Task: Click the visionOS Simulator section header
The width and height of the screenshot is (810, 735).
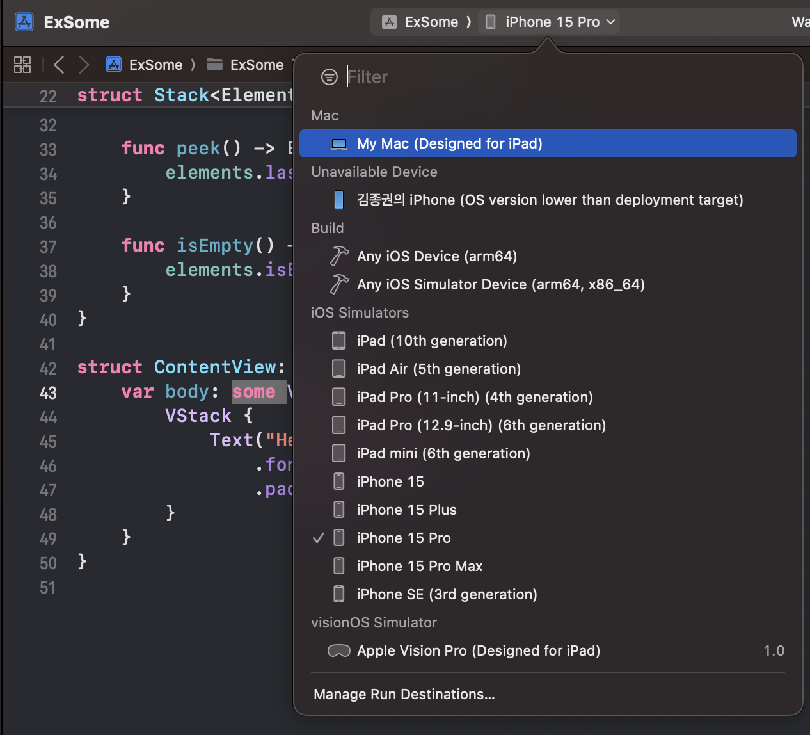Action: click(374, 622)
